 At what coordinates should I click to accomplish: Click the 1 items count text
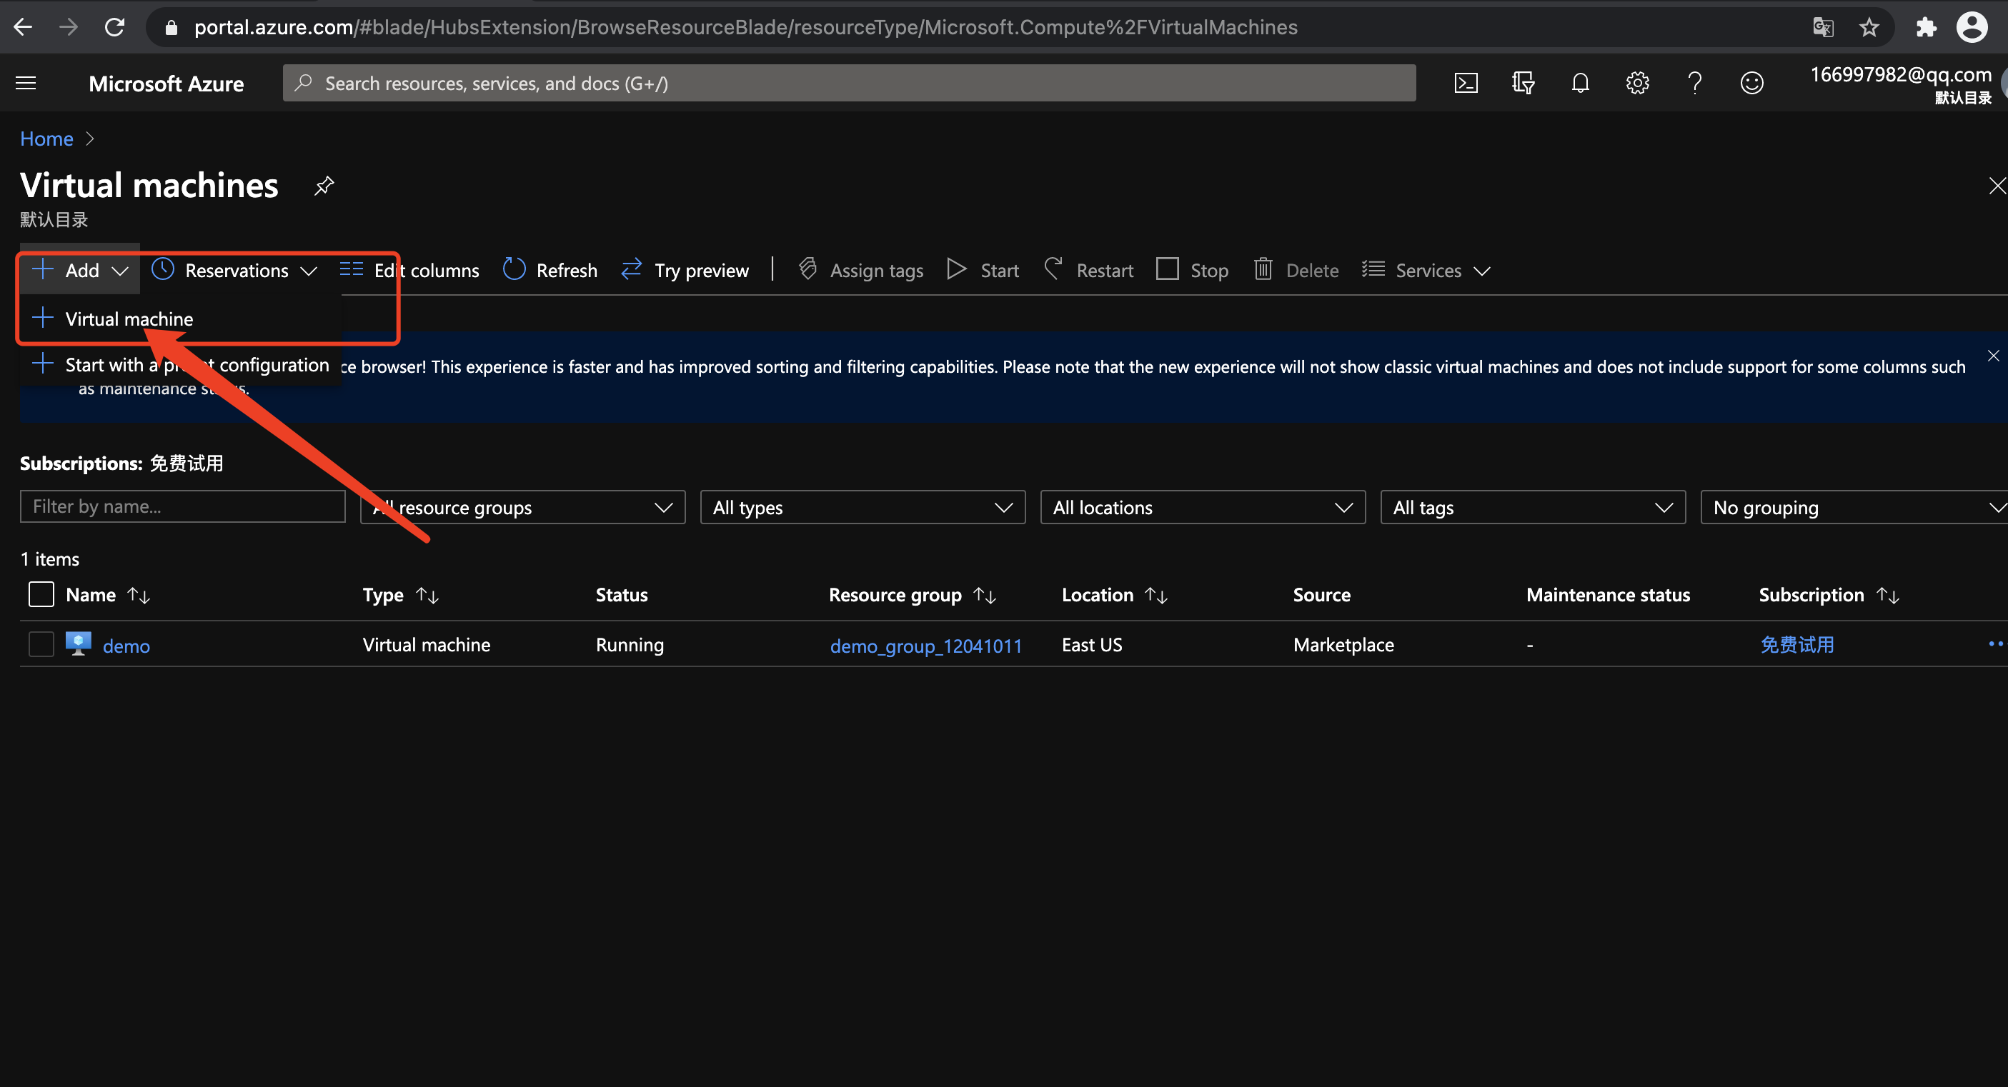(x=50, y=558)
